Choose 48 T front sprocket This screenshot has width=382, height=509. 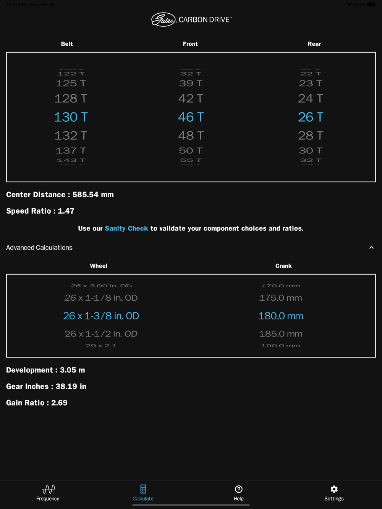[x=191, y=135]
